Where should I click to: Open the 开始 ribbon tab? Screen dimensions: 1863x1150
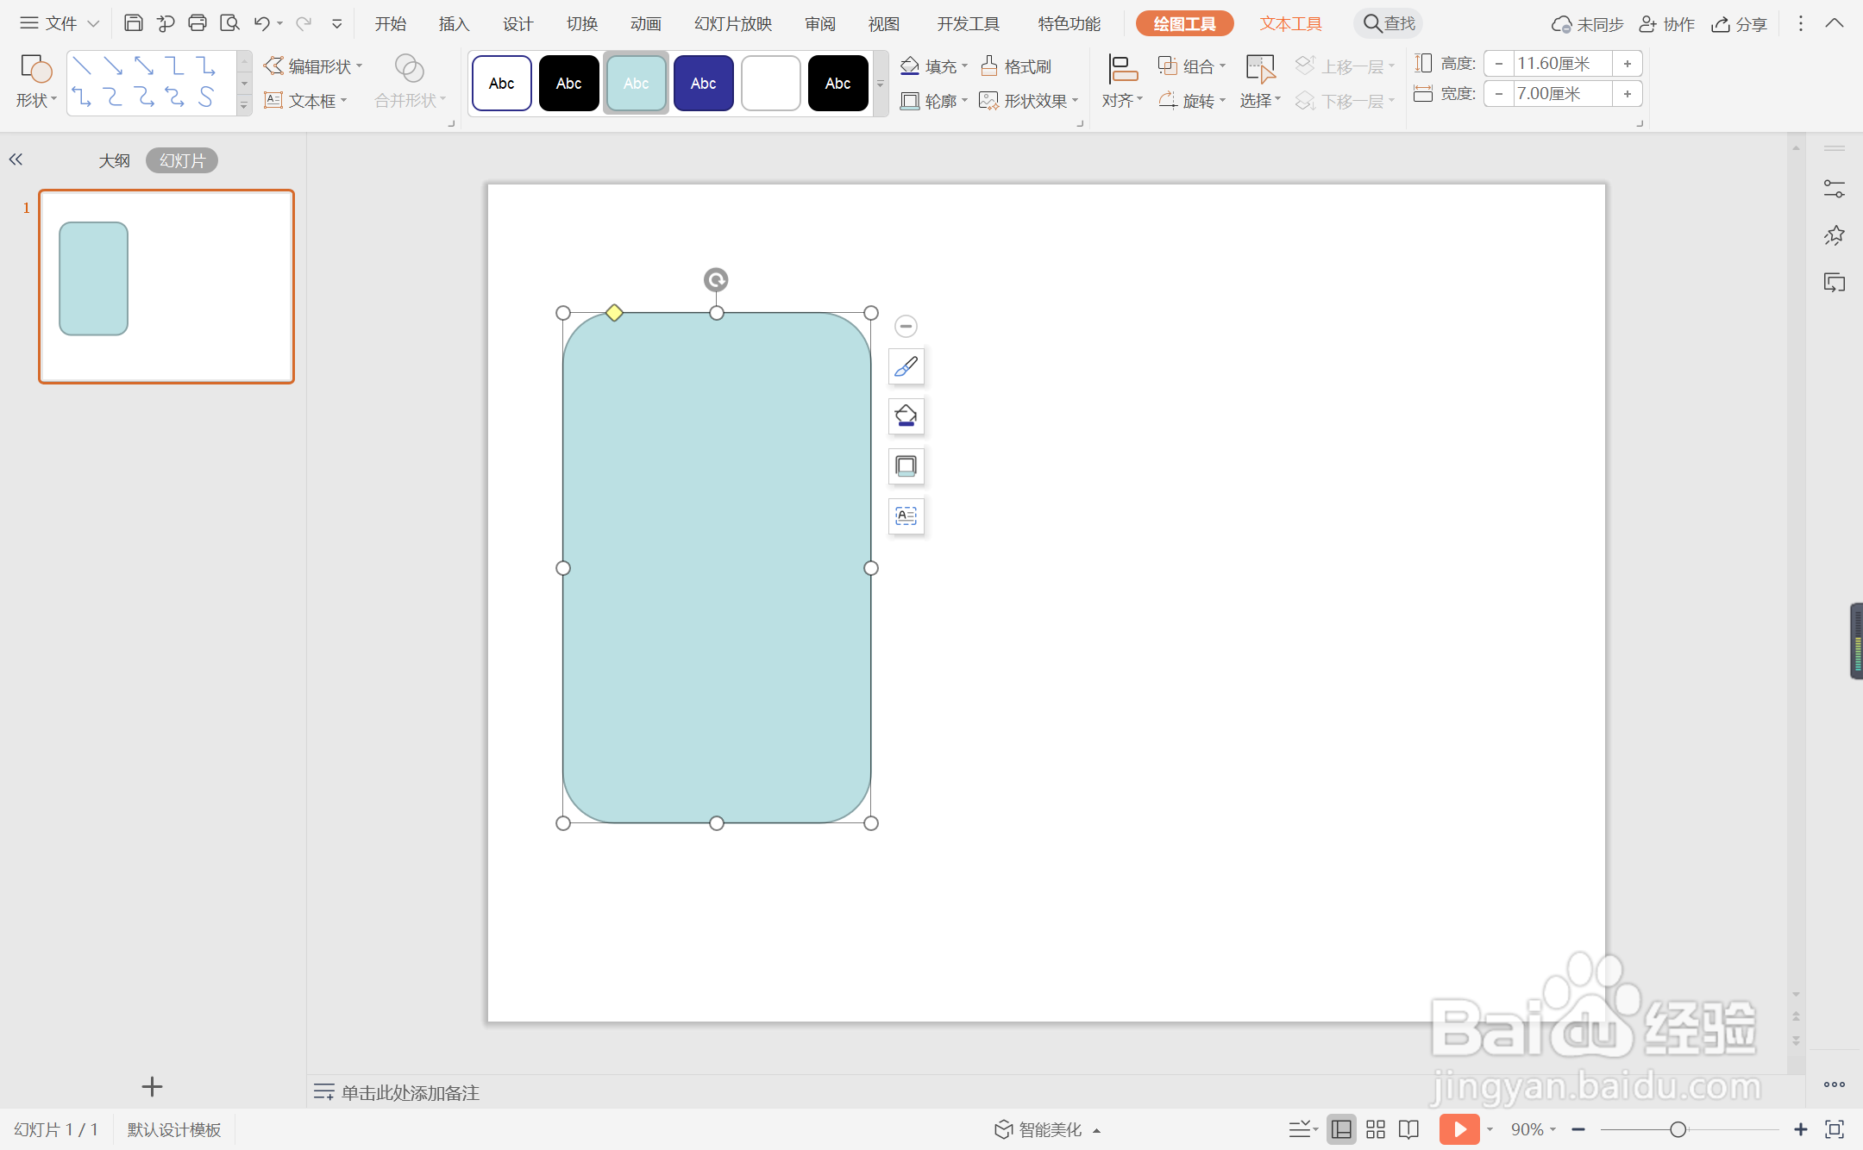(390, 23)
